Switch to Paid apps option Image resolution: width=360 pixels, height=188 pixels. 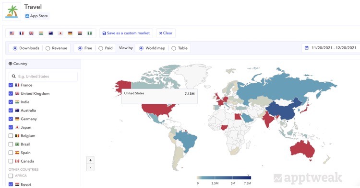[101, 48]
